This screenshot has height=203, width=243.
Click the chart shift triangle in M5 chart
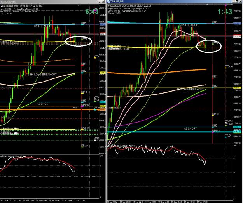[208, 5]
